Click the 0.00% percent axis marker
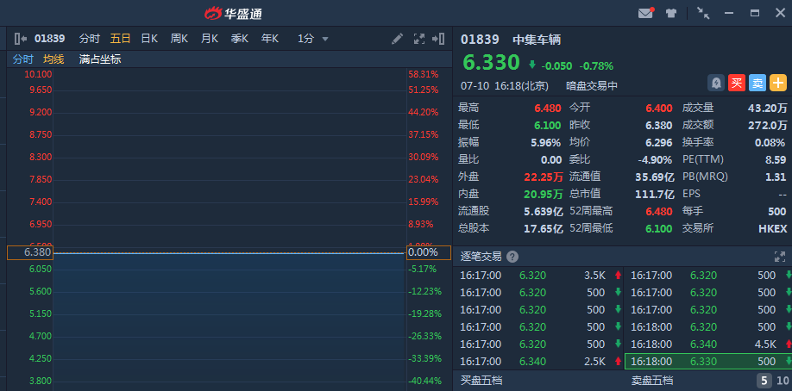Viewport: 792px width, 391px height. (429, 252)
